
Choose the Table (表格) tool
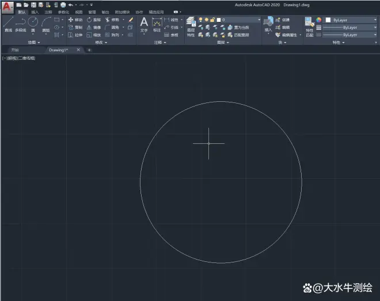[x=172, y=35]
